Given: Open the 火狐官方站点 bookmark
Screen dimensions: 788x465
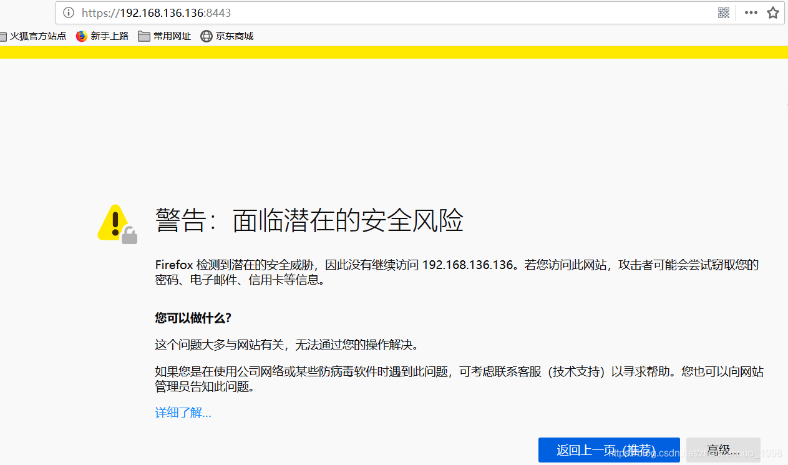Looking at the screenshot, I should (39, 36).
